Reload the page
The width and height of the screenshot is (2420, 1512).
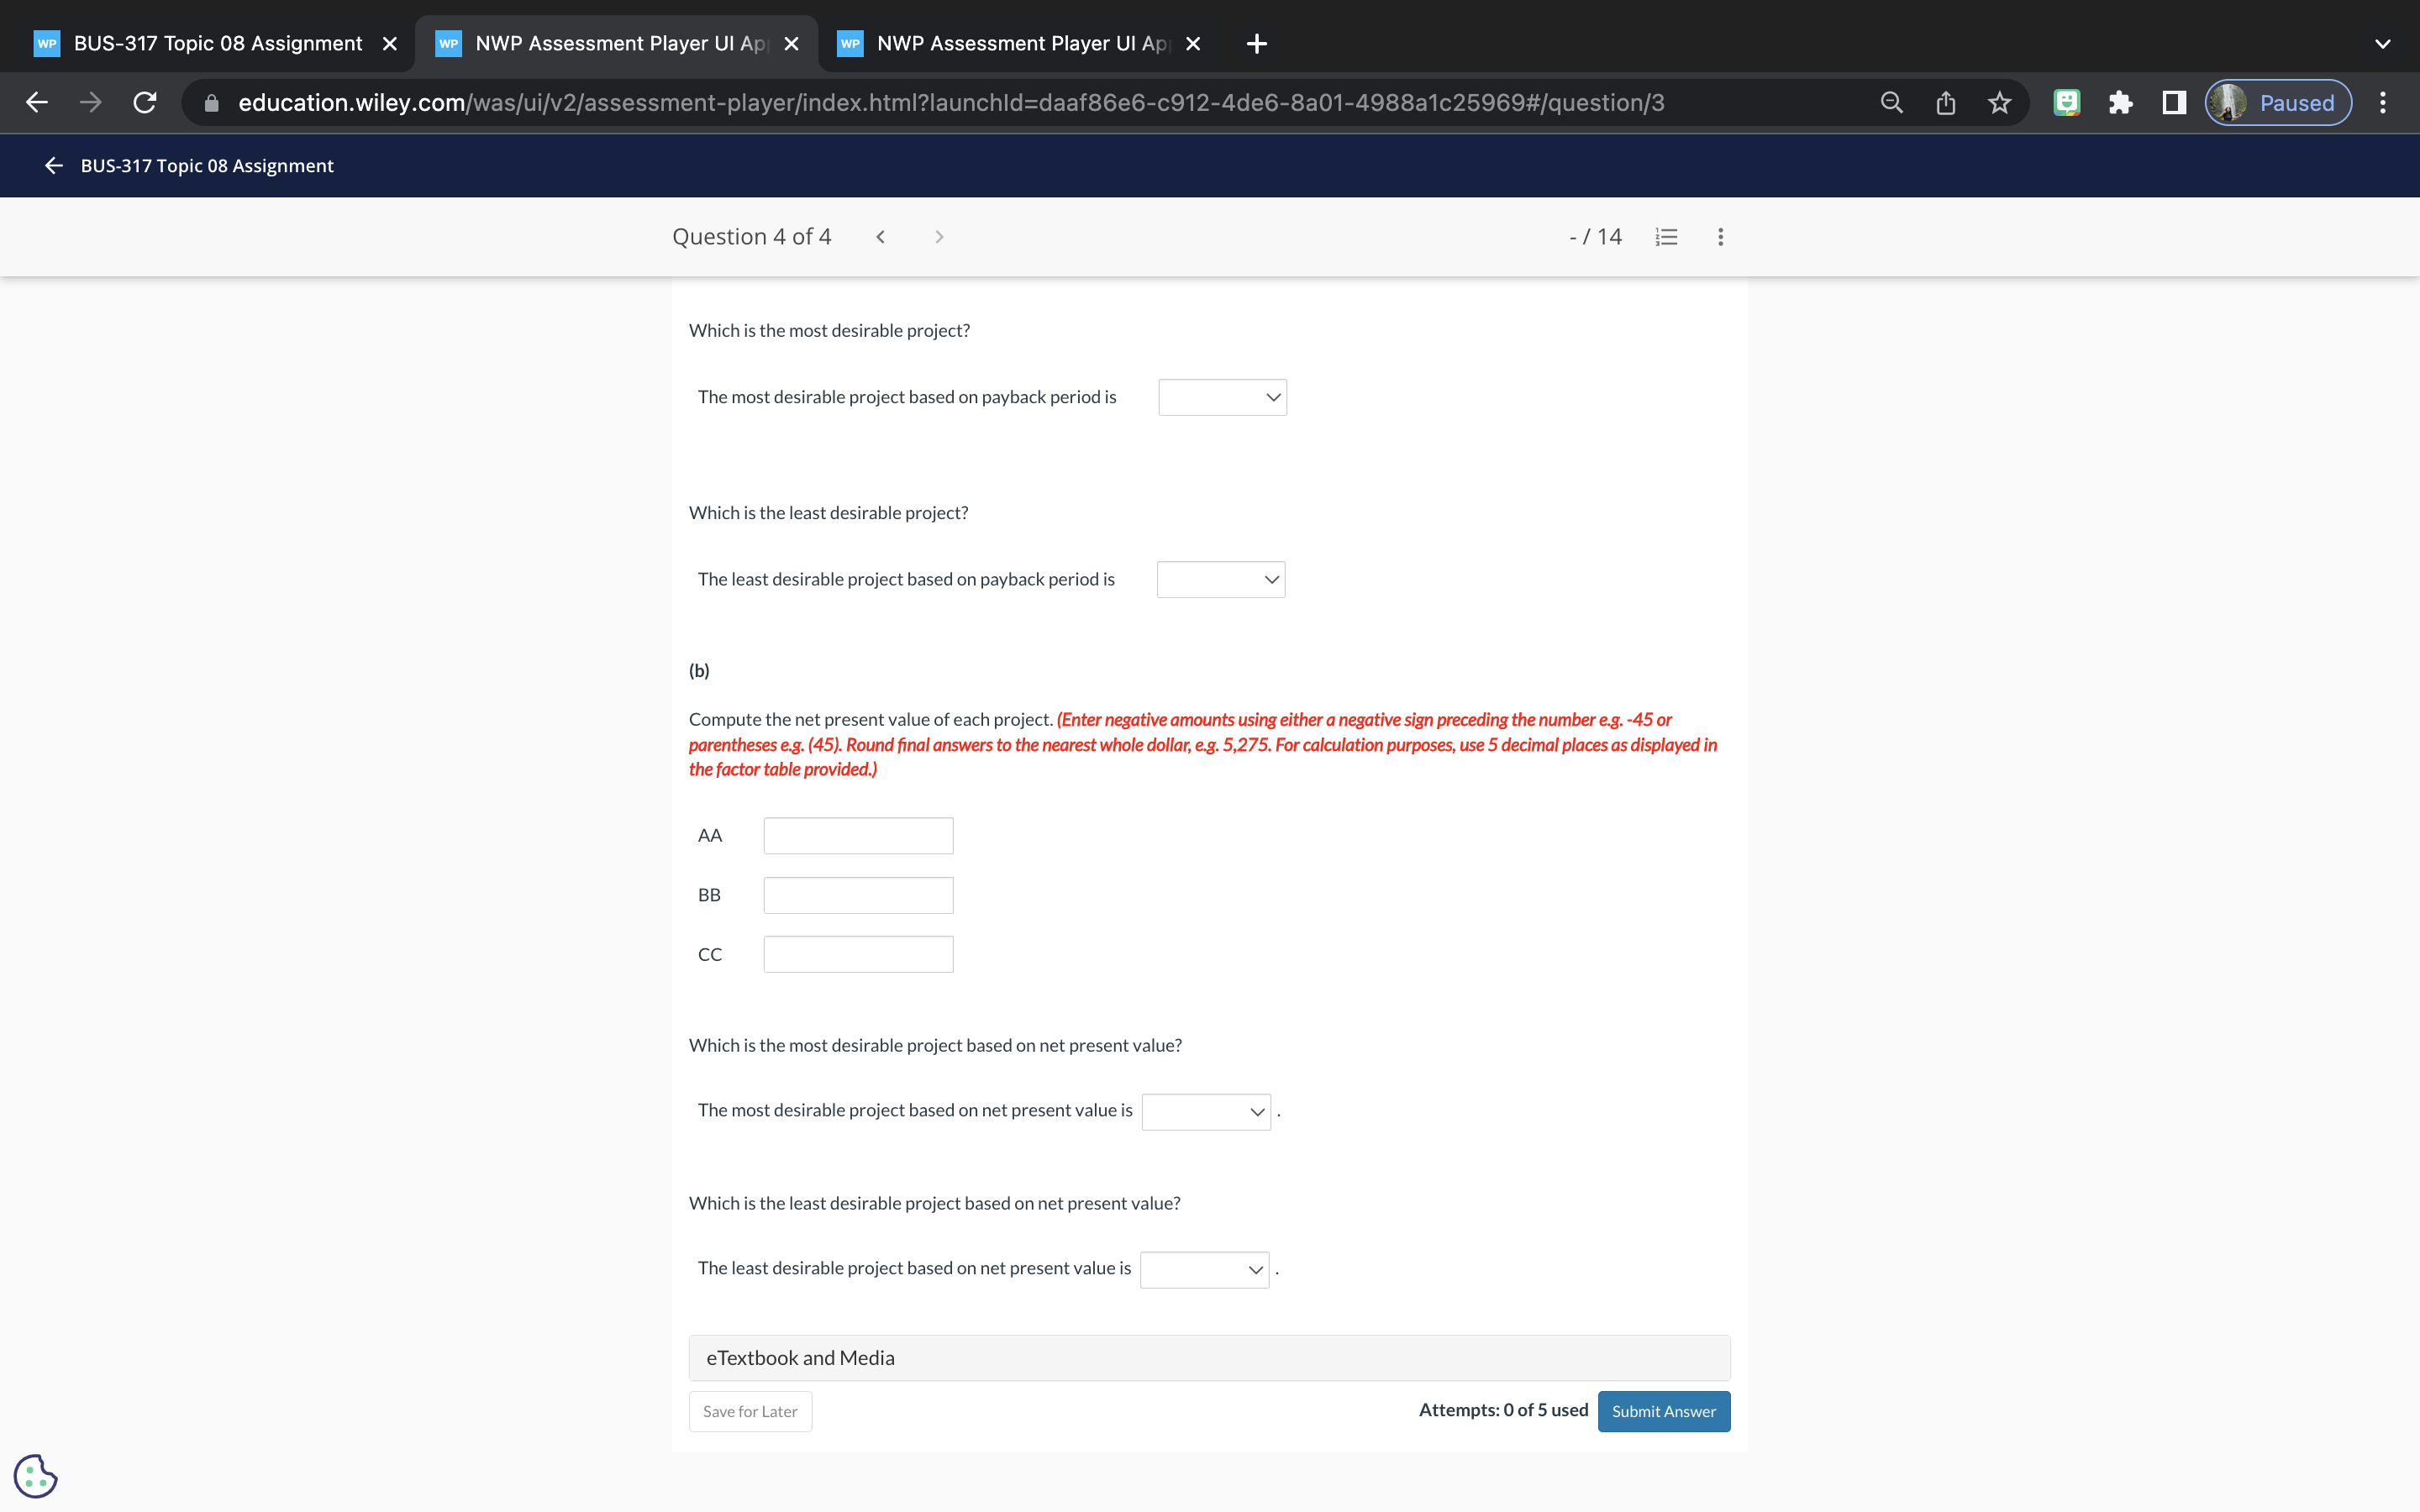tap(145, 103)
